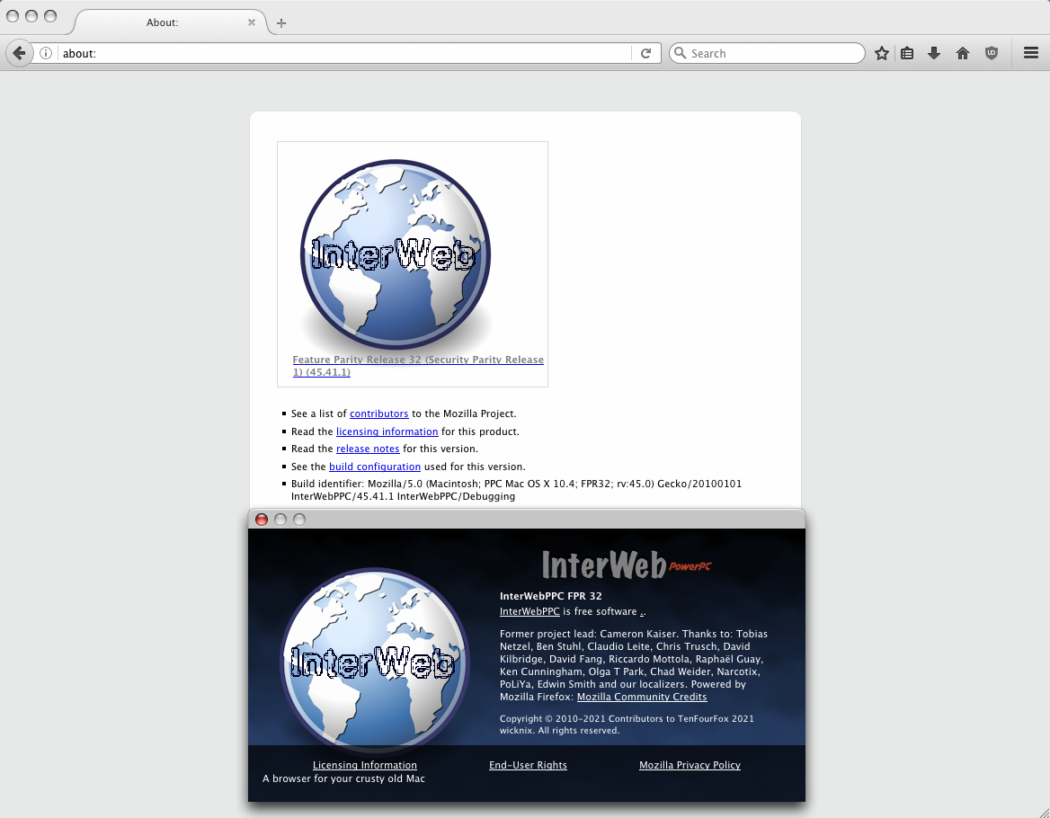Open a new tab with plus button
The width and height of the screenshot is (1050, 818).
(281, 22)
